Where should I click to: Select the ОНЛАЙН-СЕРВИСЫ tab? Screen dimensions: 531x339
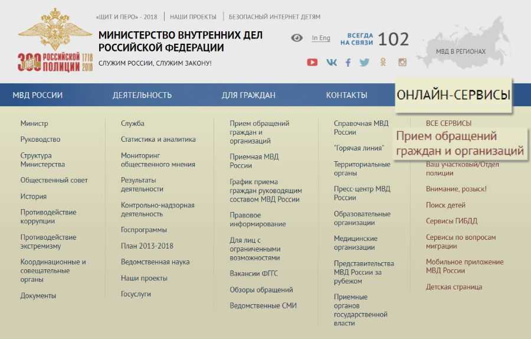tap(453, 94)
